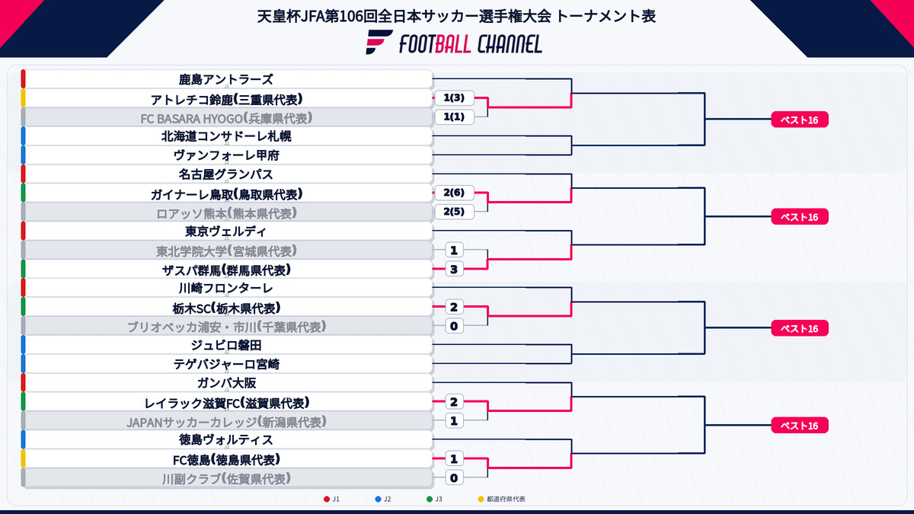Select the 川崎フロンターレ team row
The height and width of the screenshot is (514, 914).
[x=227, y=289]
